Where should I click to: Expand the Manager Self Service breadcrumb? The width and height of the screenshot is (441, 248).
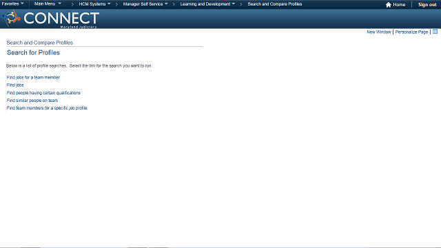(x=145, y=4)
